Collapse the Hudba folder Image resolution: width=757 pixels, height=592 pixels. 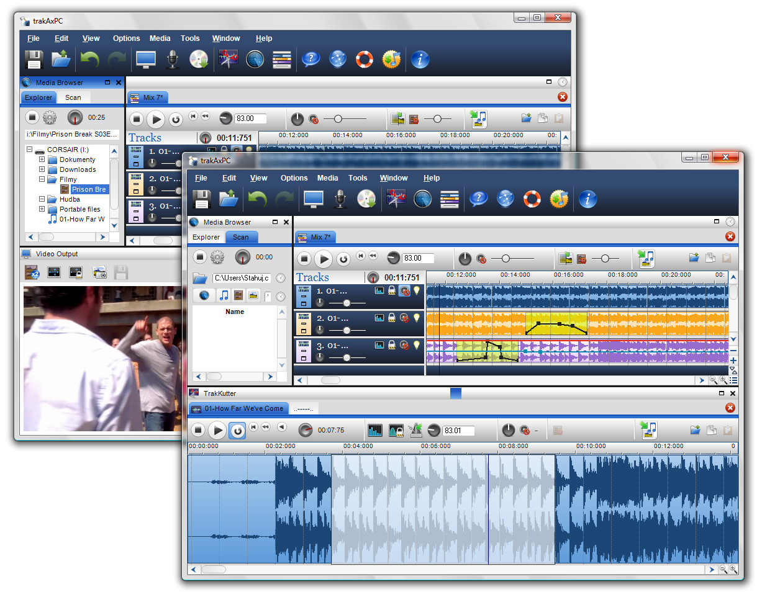pyautogui.click(x=42, y=199)
